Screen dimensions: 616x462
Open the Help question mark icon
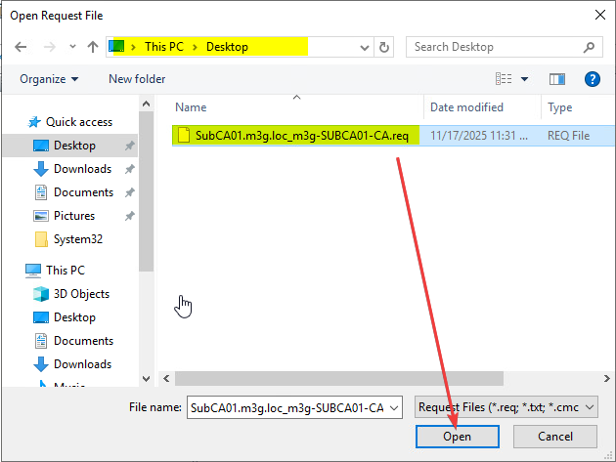[x=591, y=79]
